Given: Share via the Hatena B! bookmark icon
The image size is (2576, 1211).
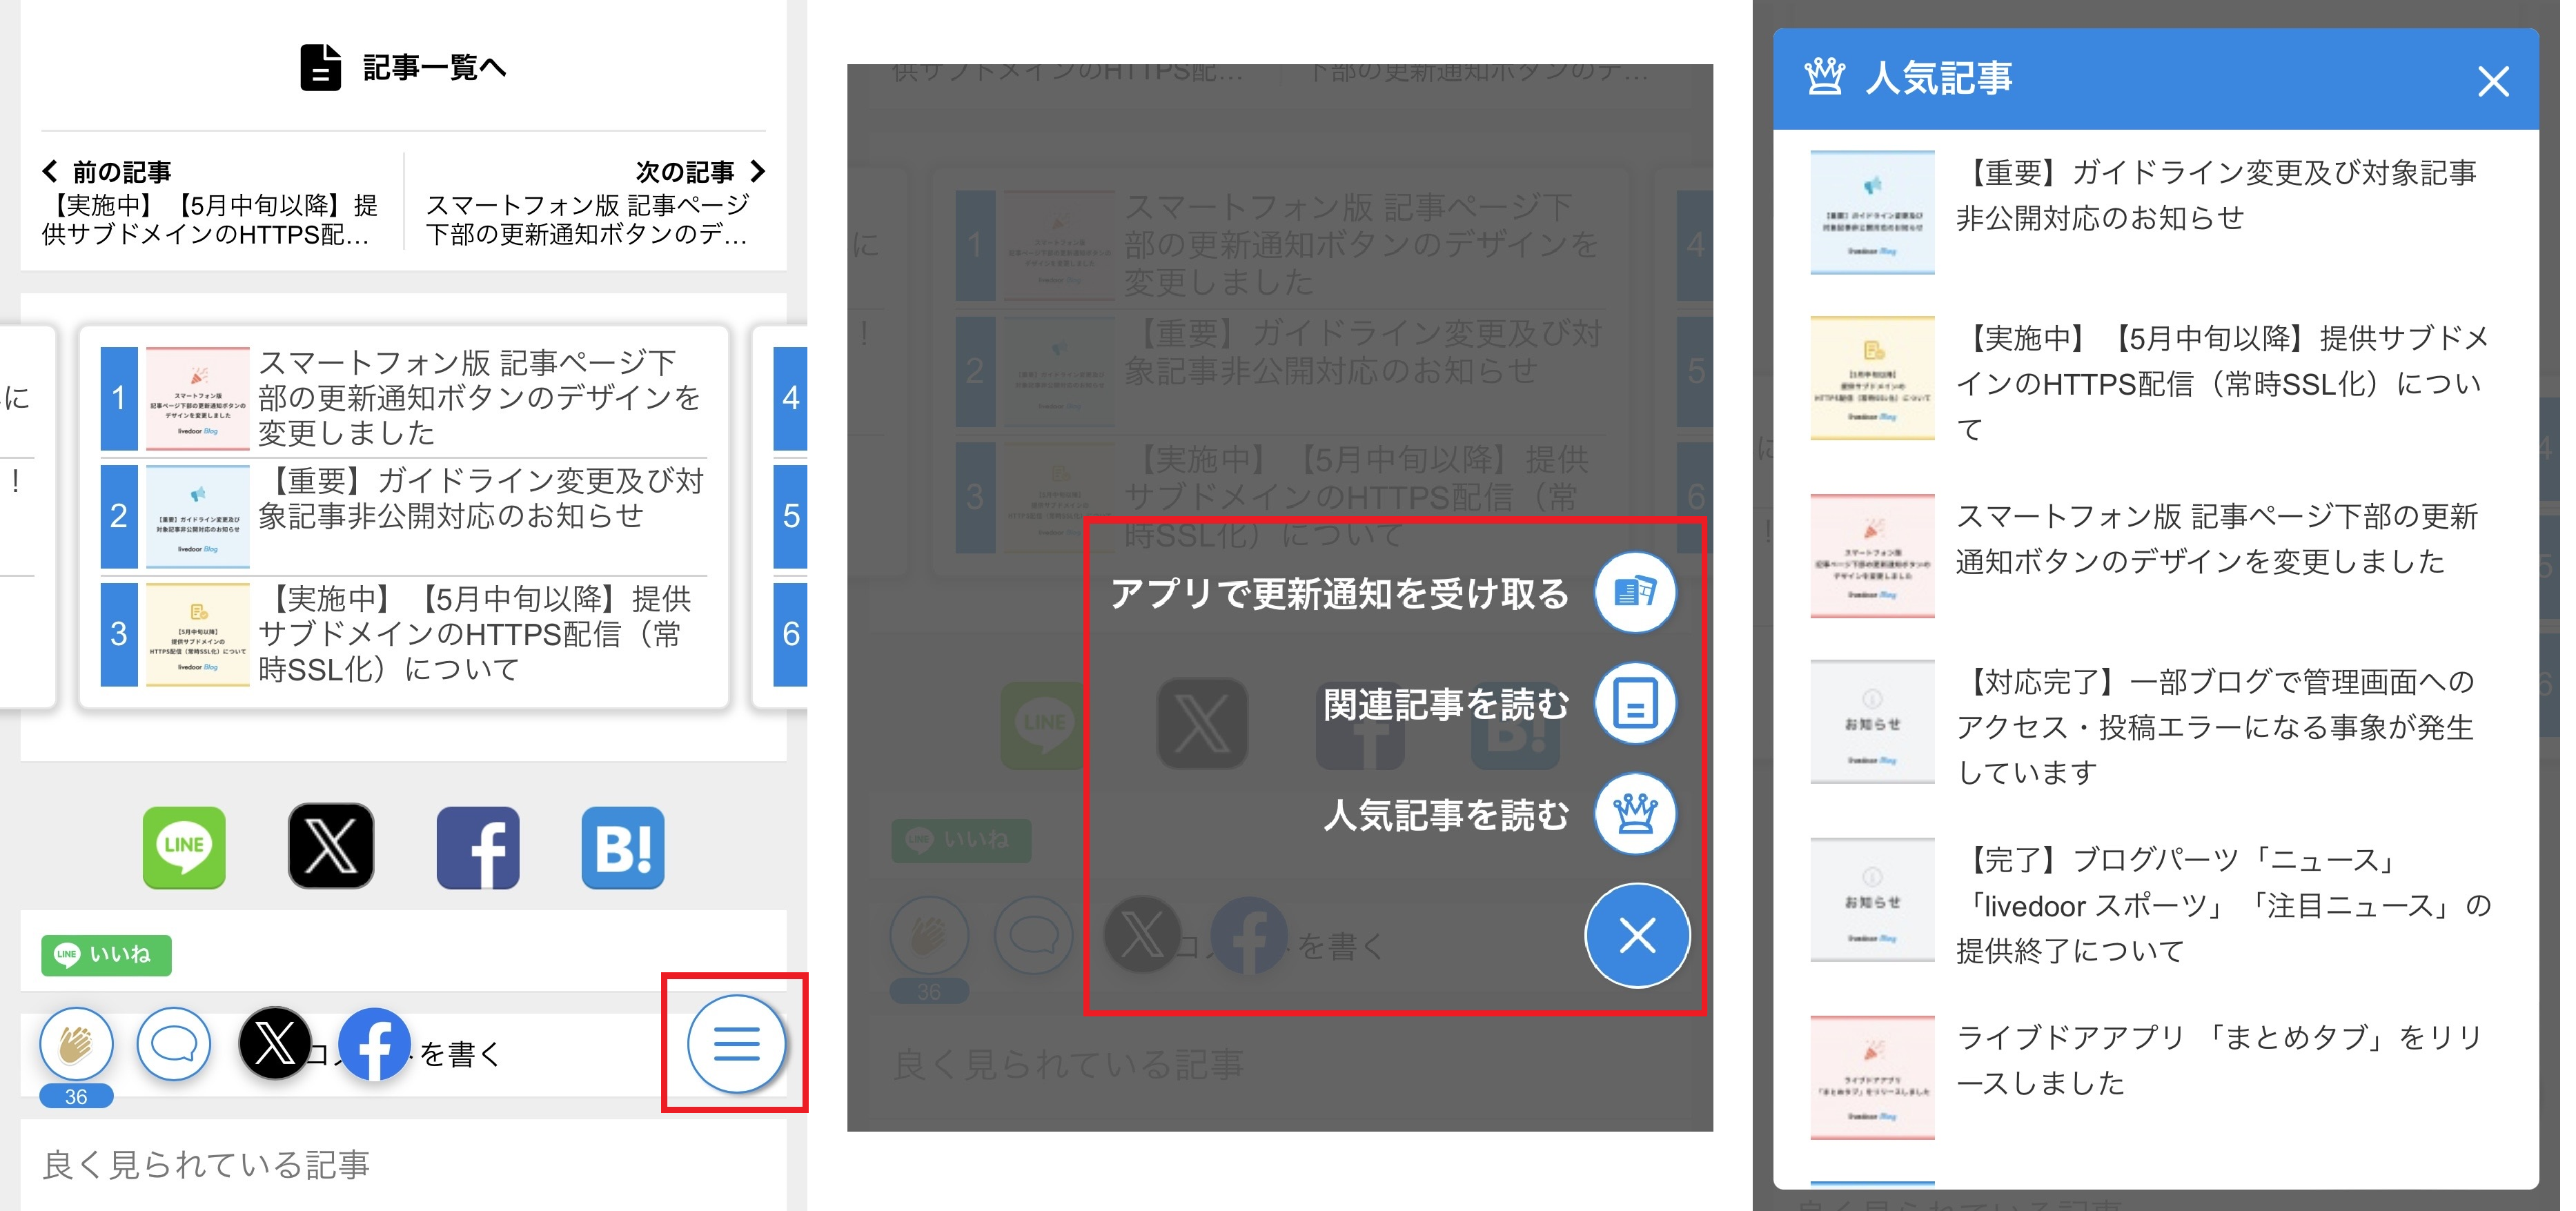Looking at the screenshot, I should pyautogui.click(x=623, y=847).
